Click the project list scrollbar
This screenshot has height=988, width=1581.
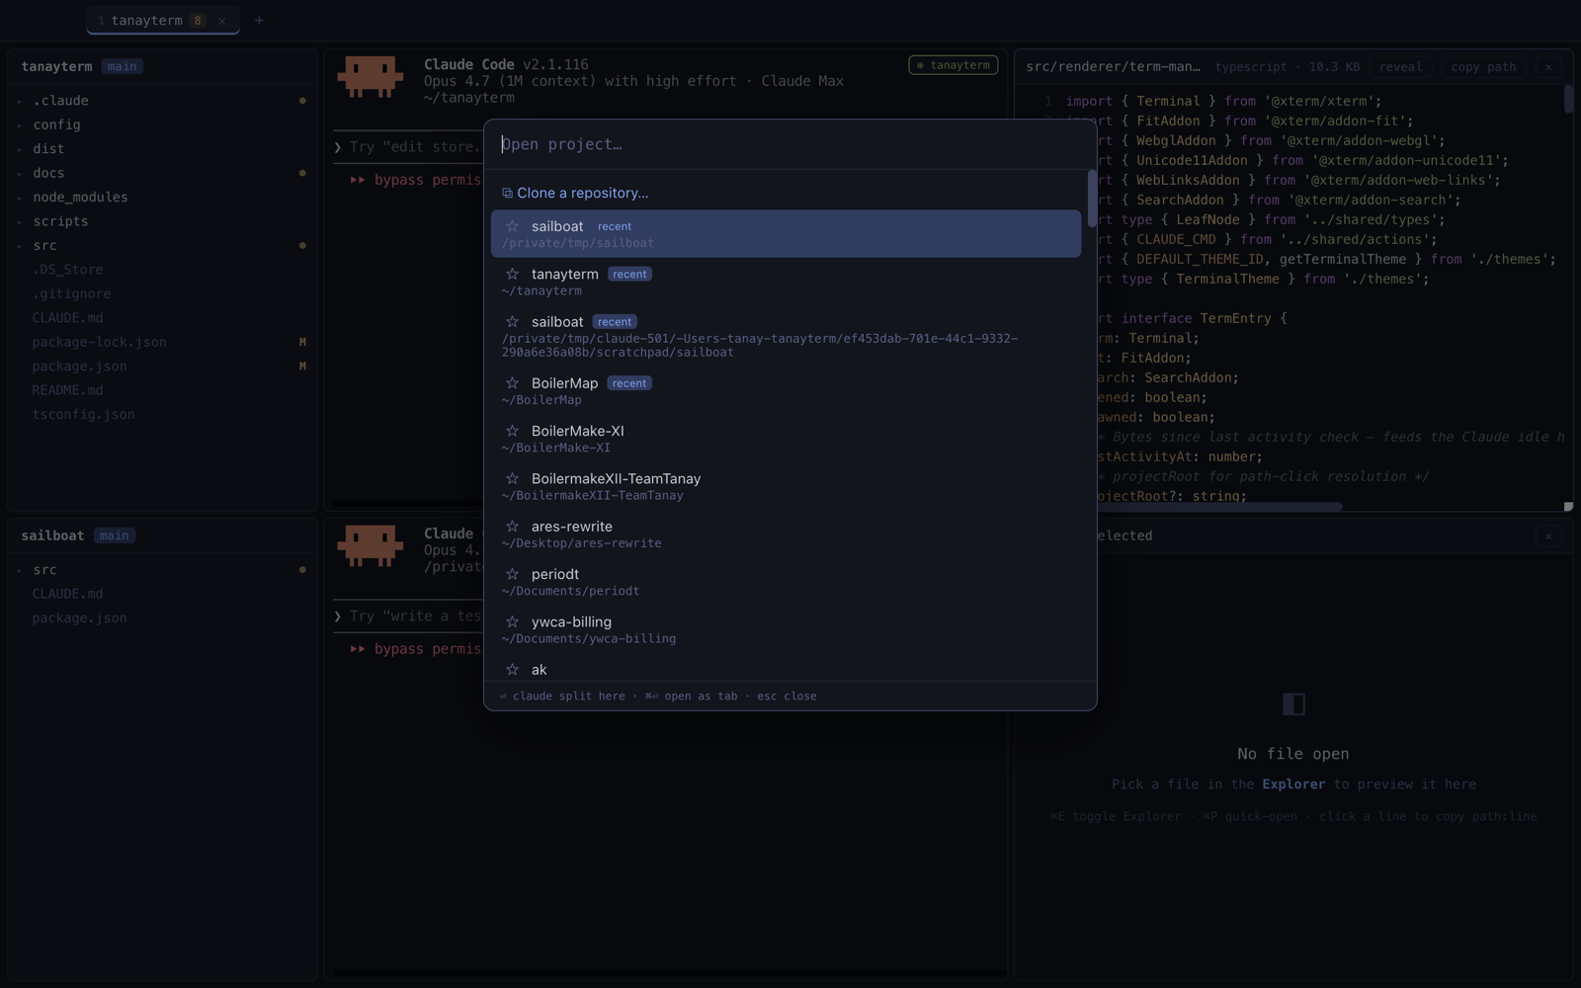[1092, 199]
